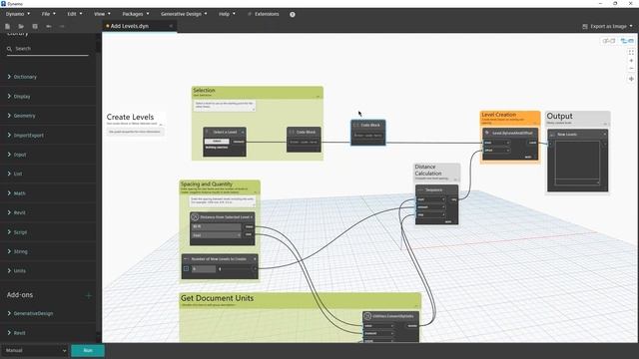
Task: Click the Get Document Units group title
Action: tap(217, 298)
